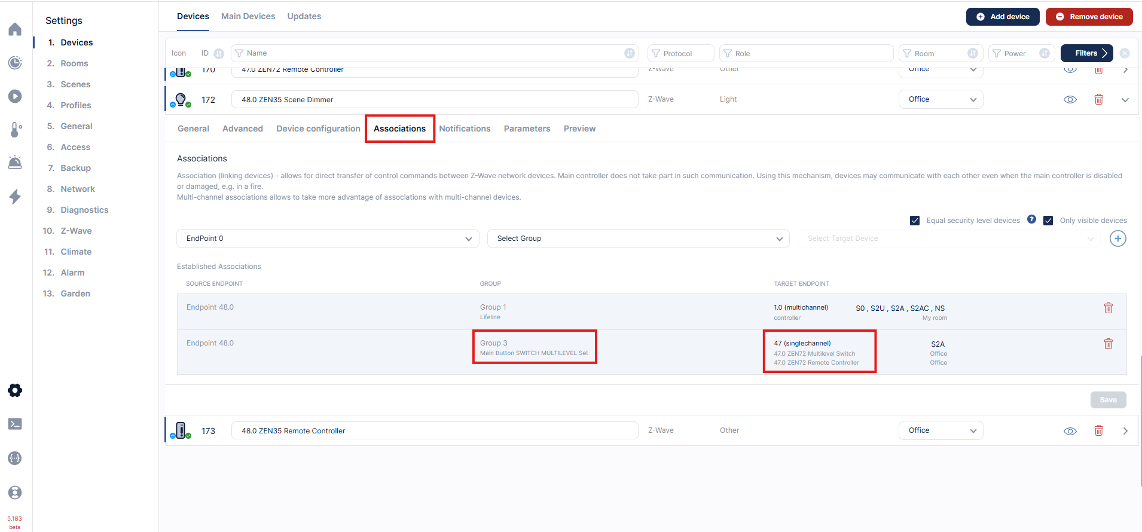Go to Diagnostics settings

[x=84, y=210]
